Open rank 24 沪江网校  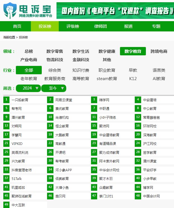pyautogui.click(x=150, y=144)
